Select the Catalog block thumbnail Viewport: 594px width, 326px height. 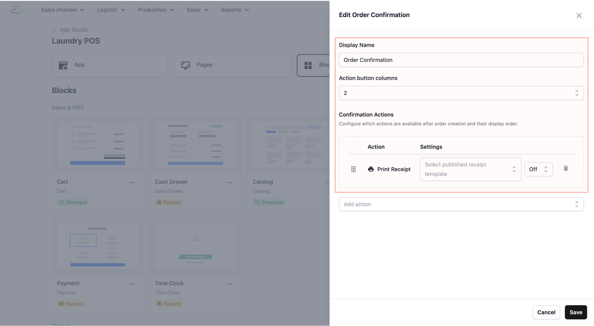tap(291, 145)
